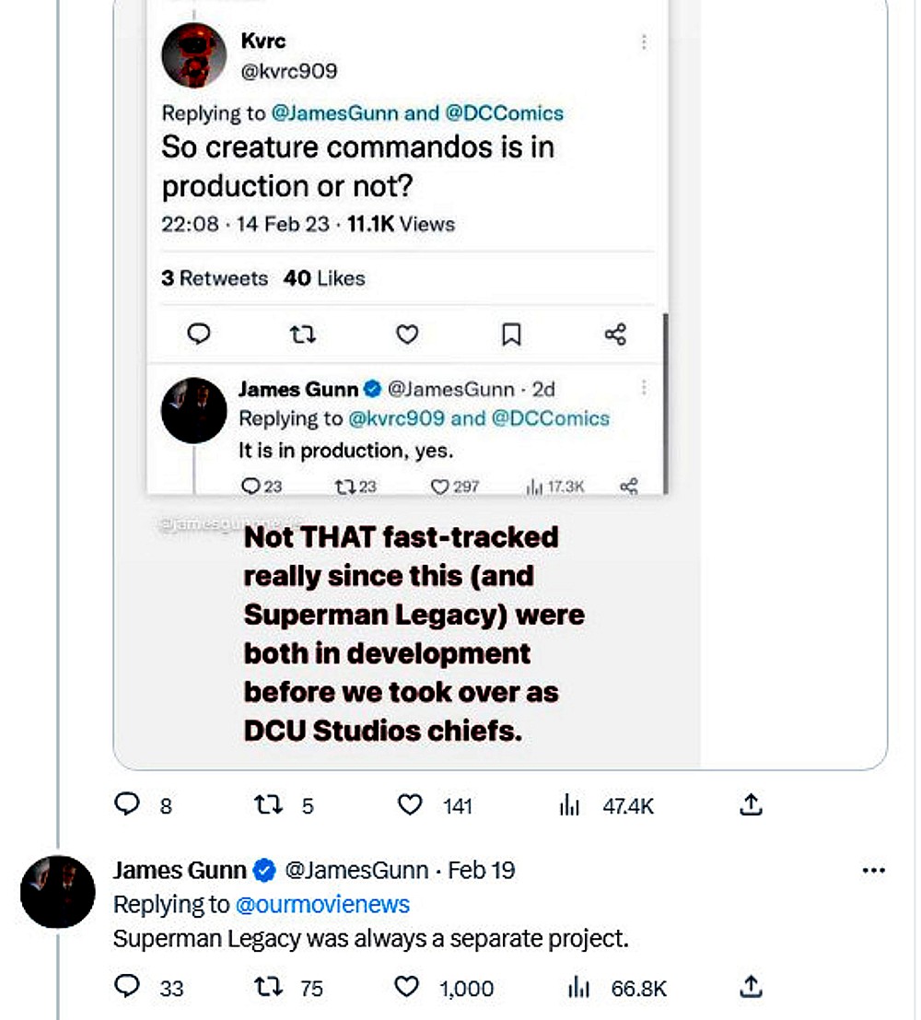The width and height of the screenshot is (921, 1020).
Task: Open the reply icon on Kvrc's tweet
Action: (x=197, y=335)
